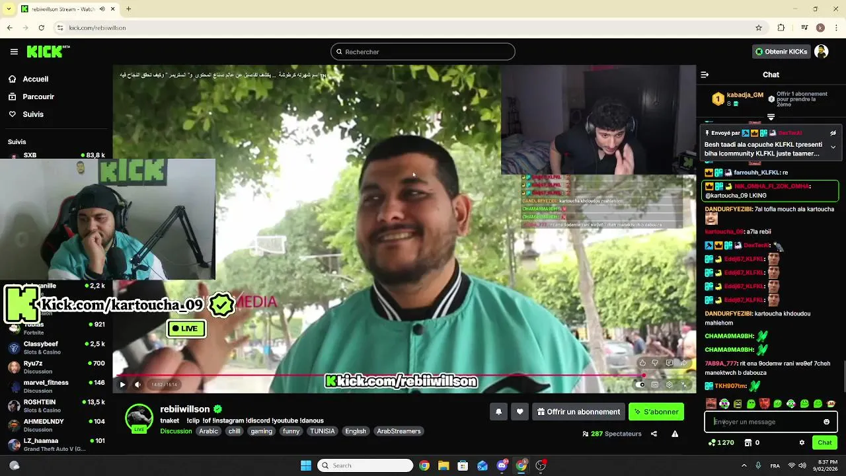Share the stream via share icon
Screen dimensions: 846x476
[654, 434]
